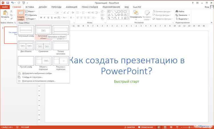This screenshot has width=214, height=129.
Task: Redo action in quick access toolbar
Action: point(19,3)
